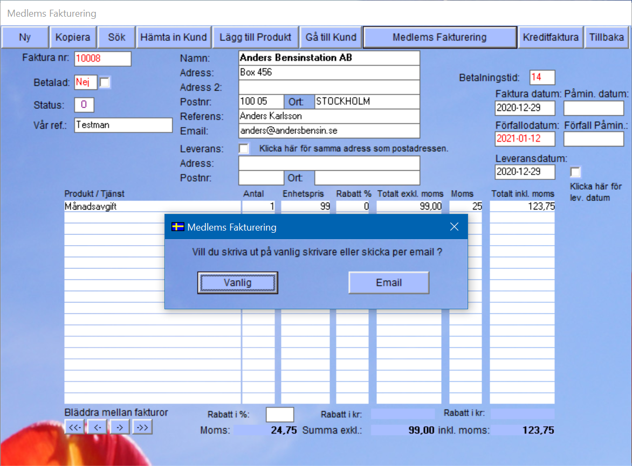Open Sök from the toolbar
Screen dimensions: 632x466
pyautogui.click(x=116, y=37)
